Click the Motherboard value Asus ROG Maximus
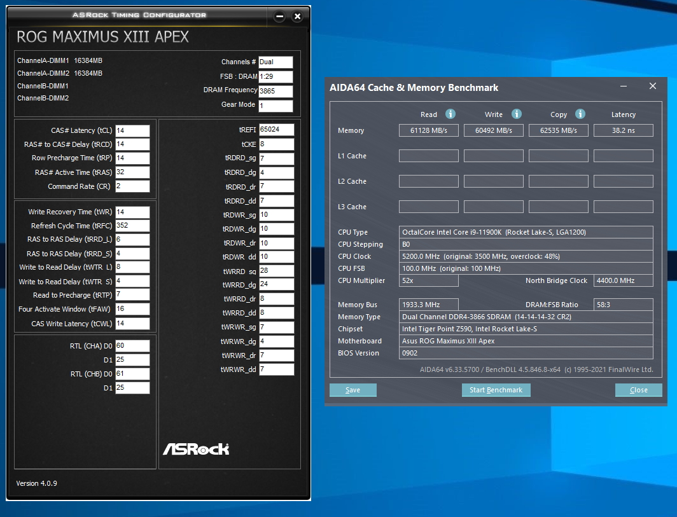Screen dimensions: 677x517 [x=526, y=341]
